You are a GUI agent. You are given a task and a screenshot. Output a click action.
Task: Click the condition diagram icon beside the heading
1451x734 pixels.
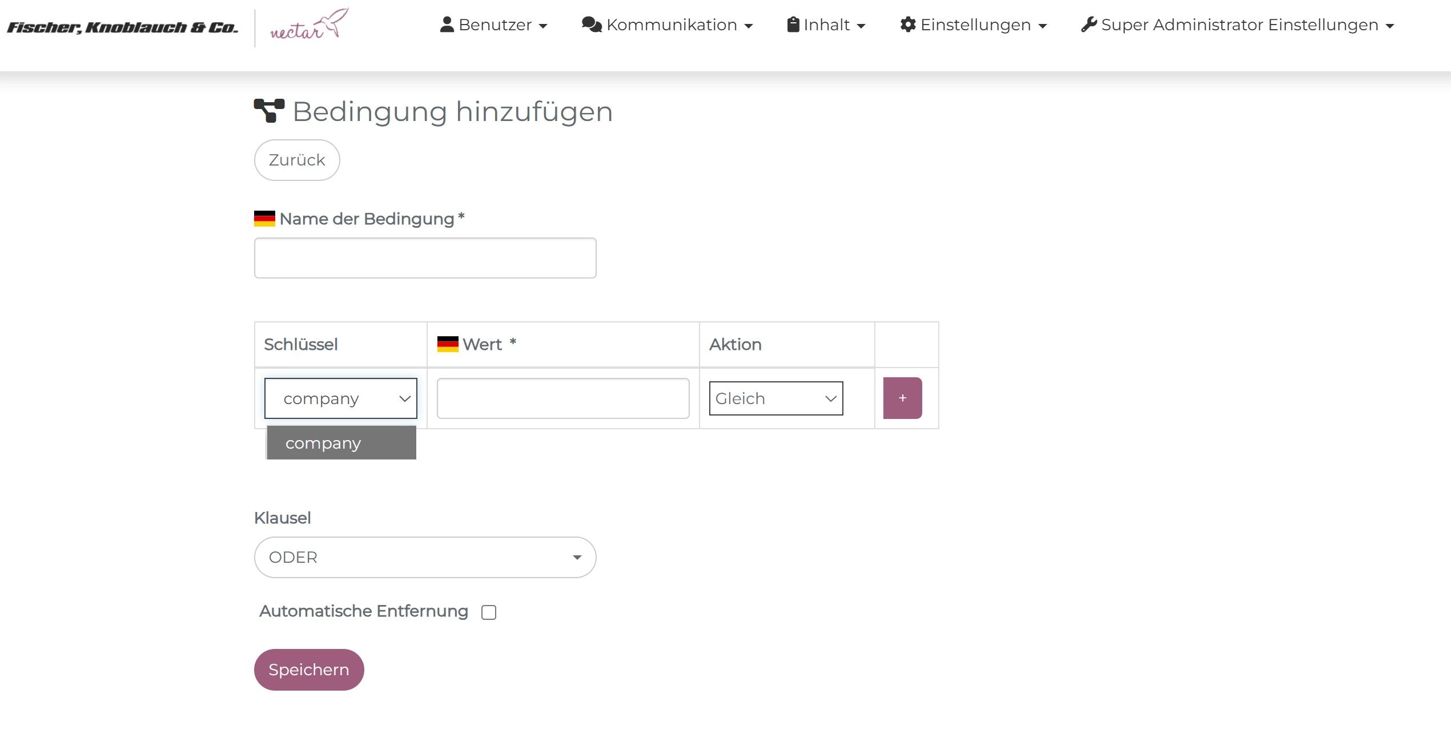point(269,111)
